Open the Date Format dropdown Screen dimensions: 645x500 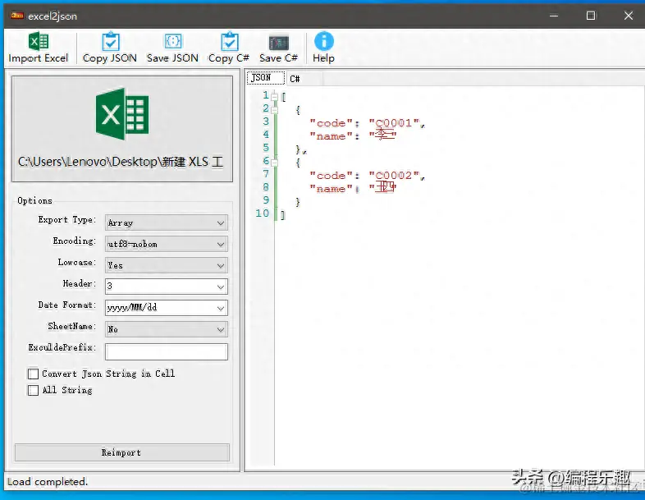pos(167,308)
